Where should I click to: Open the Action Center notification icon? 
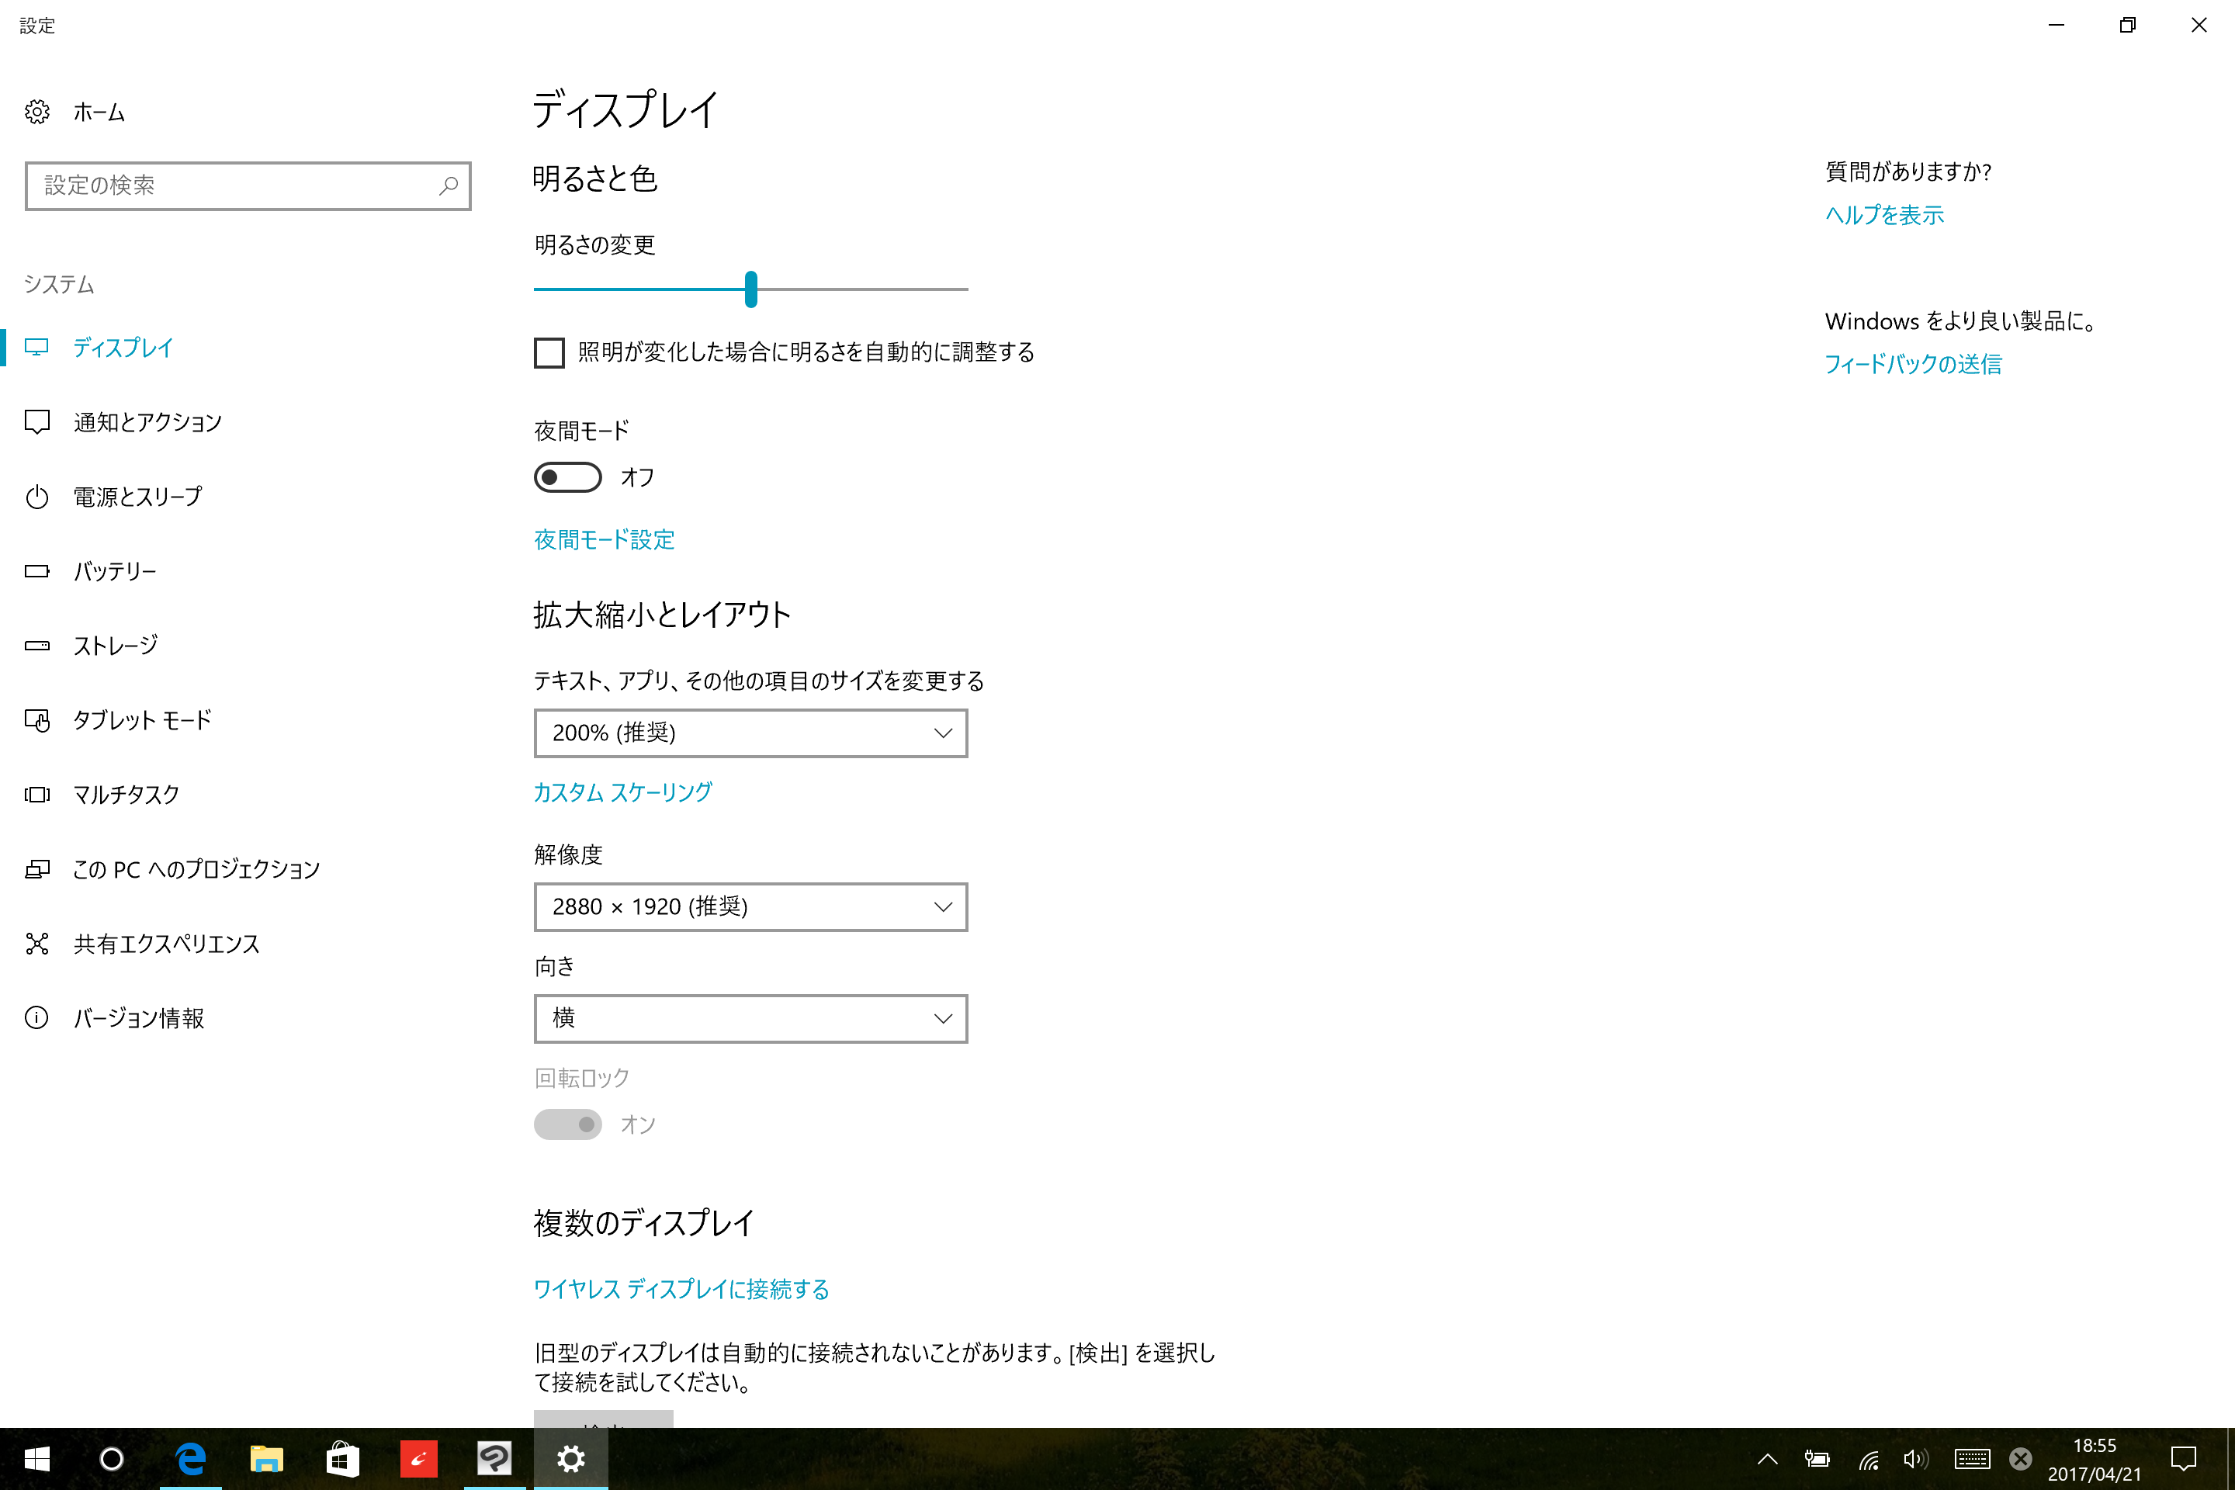[2183, 1459]
